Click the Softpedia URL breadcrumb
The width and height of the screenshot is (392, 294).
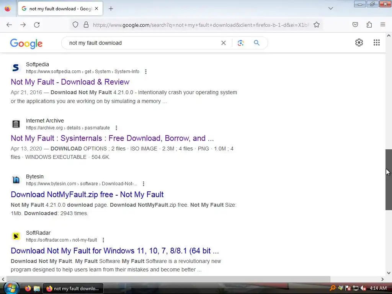83,72
